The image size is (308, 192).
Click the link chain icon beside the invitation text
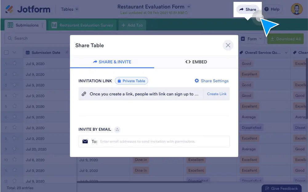[84, 94]
